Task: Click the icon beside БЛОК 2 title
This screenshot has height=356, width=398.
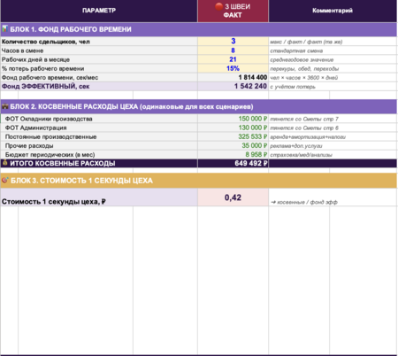Action: pos(5,106)
